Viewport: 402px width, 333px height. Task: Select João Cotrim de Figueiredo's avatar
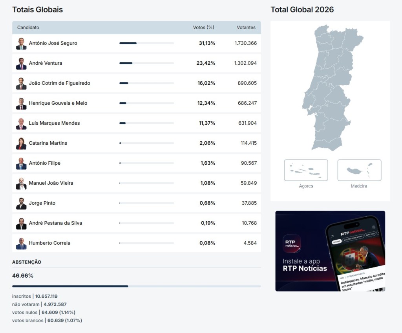click(x=21, y=84)
